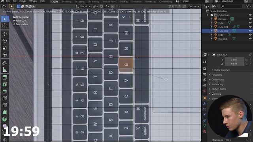Hide Cube.001 via its eye icon

250,27
